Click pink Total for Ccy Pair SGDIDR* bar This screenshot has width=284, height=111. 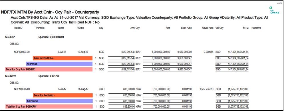coord(49,69)
